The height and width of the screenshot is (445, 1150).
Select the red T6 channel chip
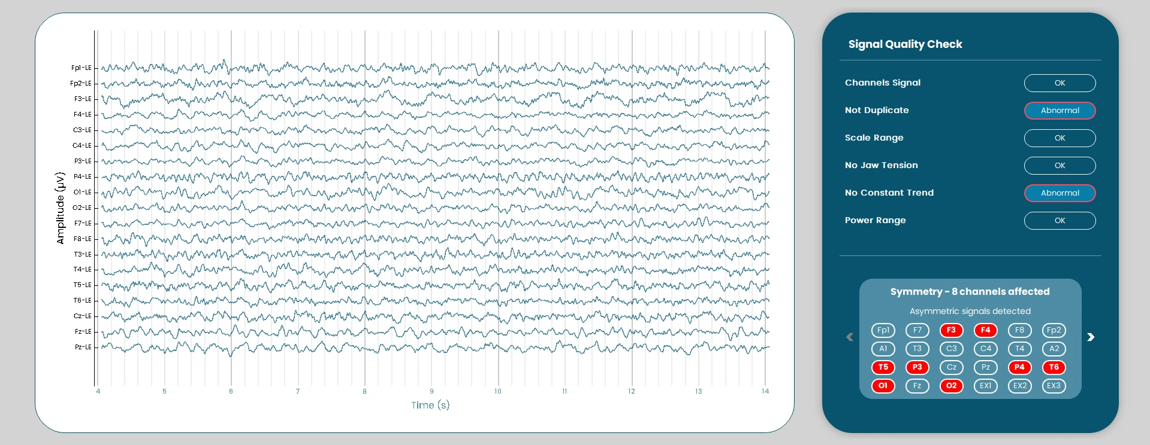1054,367
